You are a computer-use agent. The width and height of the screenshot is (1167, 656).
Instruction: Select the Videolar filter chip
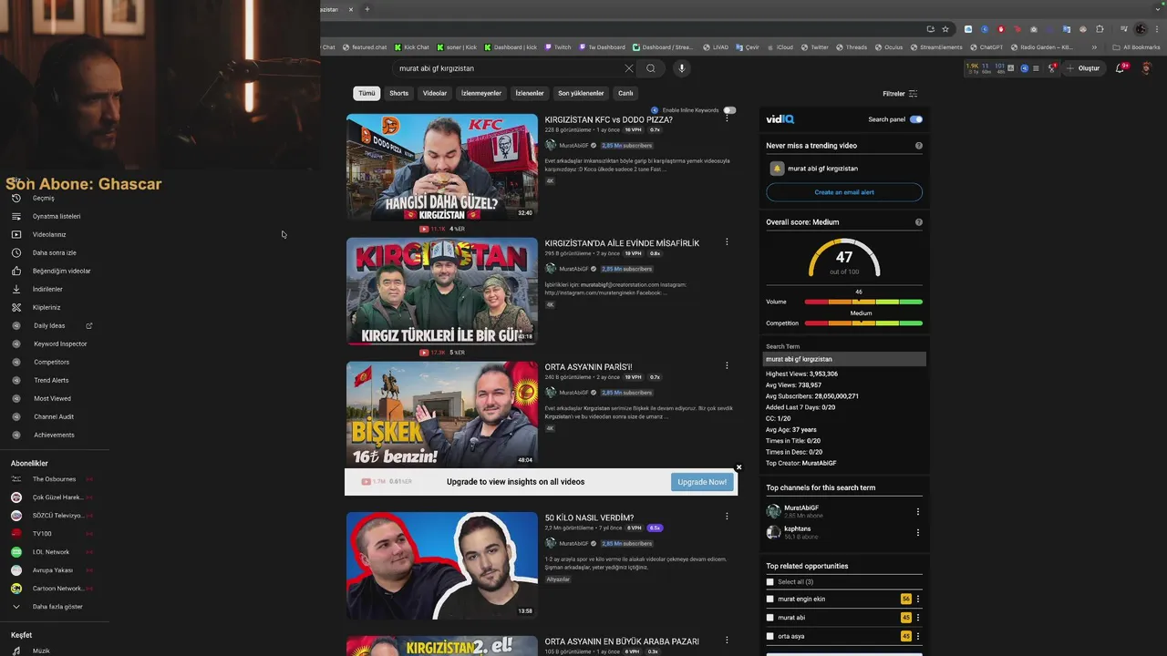(435, 93)
